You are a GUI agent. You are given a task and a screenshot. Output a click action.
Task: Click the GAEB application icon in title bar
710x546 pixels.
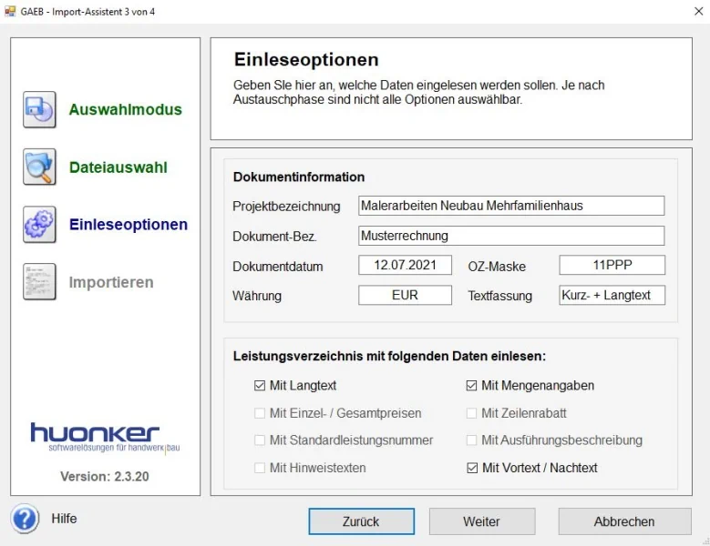(11, 11)
